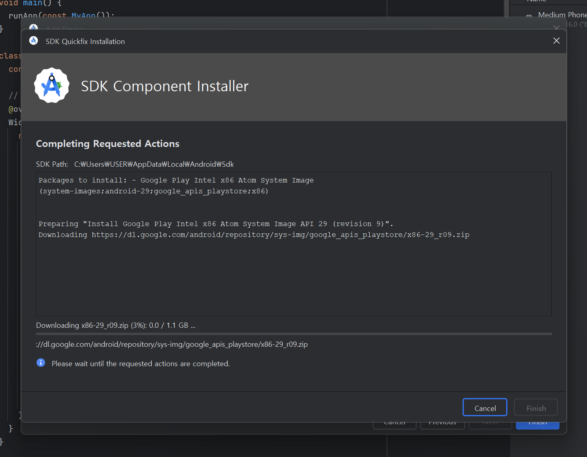587x457 pixels.
Task: Click the blue info icon beside wait message
Action: [41, 363]
